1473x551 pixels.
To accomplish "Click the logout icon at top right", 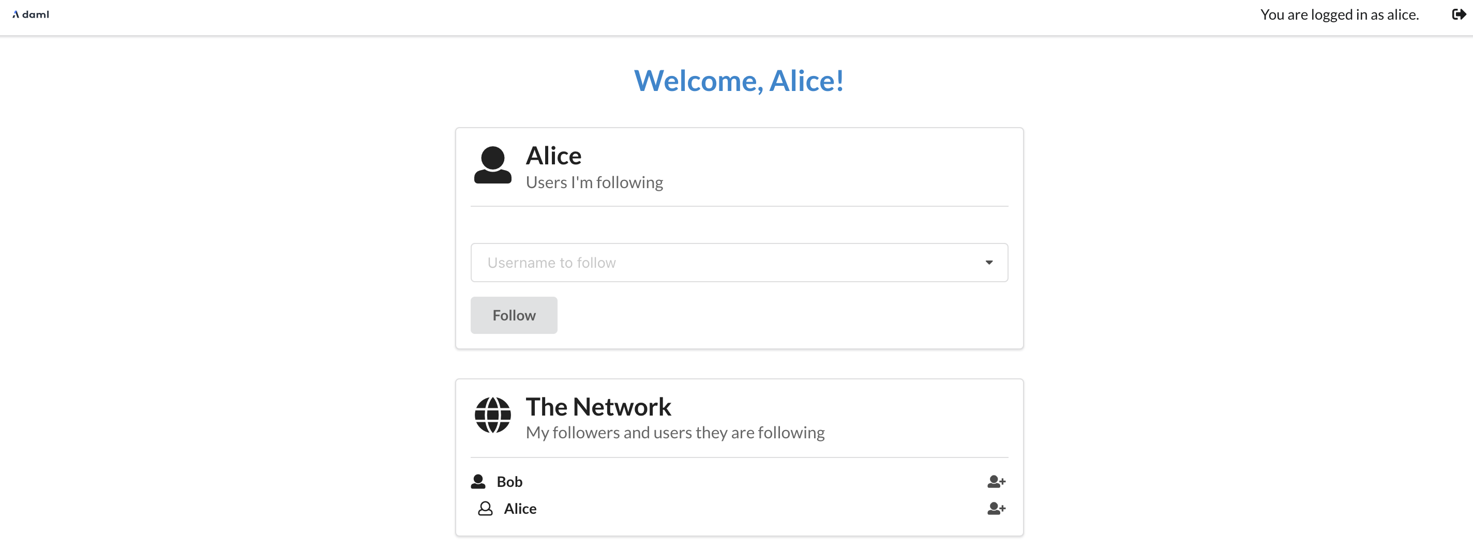I will [x=1457, y=14].
